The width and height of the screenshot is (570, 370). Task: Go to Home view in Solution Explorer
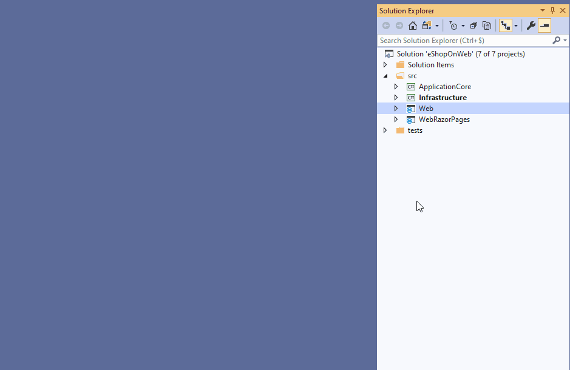[x=413, y=25]
